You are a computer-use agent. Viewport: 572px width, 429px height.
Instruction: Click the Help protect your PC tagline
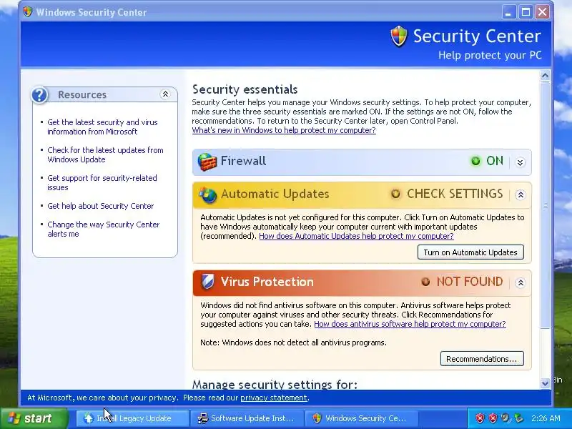tap(490, 55)
